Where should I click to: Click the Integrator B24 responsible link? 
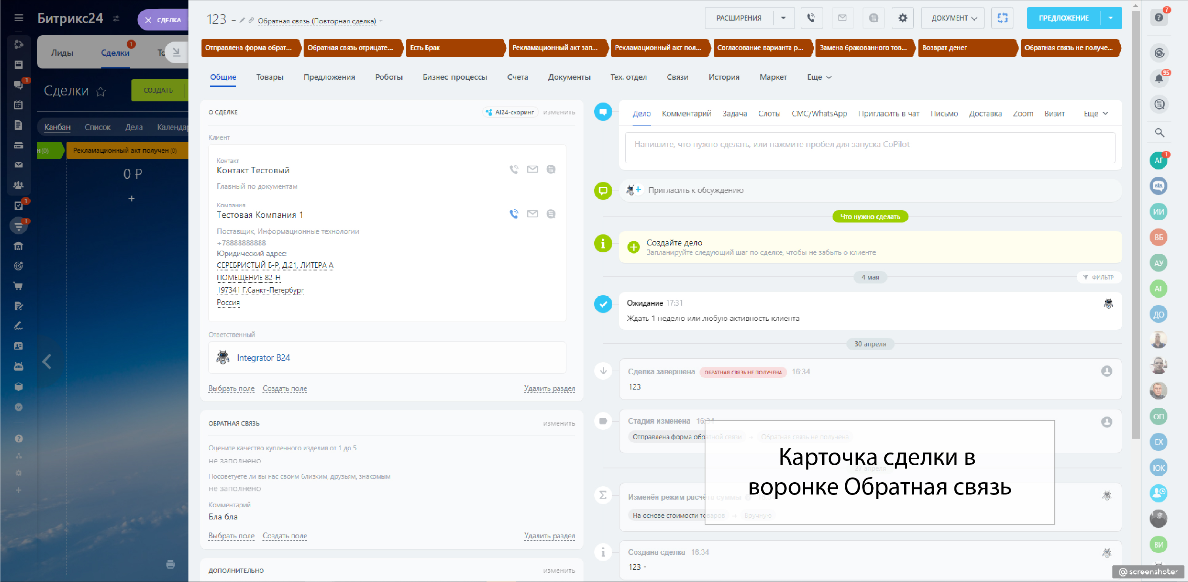(x=263, y=358)
